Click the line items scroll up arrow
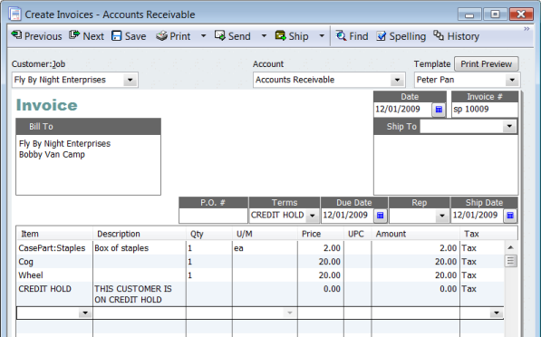Viewport: 541px width, 337px height. [510, 247]
